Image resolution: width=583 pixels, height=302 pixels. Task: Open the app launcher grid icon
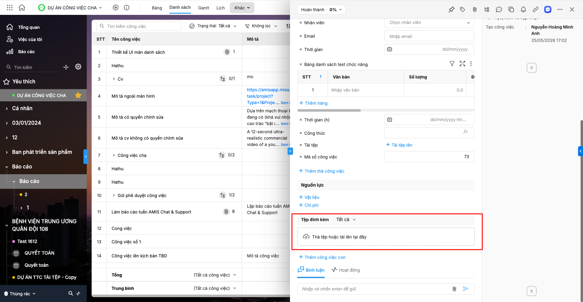[x=10, y=8]
